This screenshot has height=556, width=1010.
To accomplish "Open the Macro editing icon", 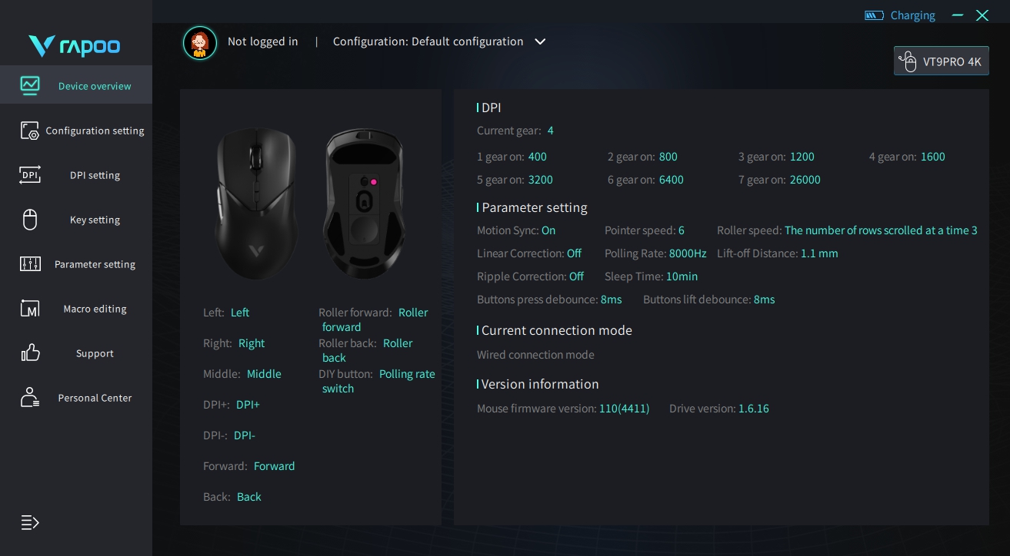I will [30, 309].
